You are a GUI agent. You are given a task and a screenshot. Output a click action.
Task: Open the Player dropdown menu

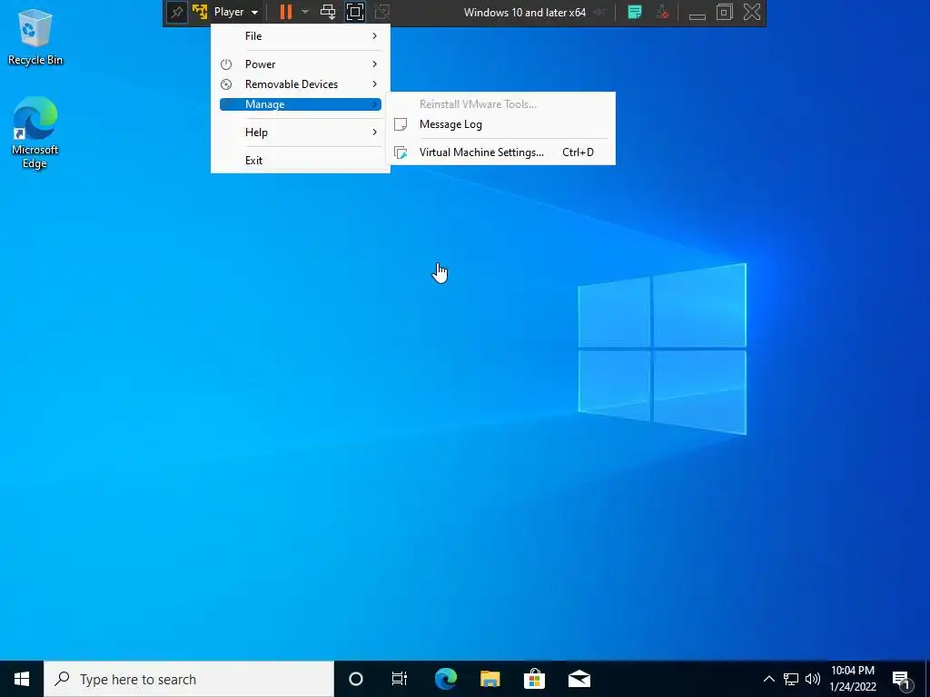click(236, 13)
